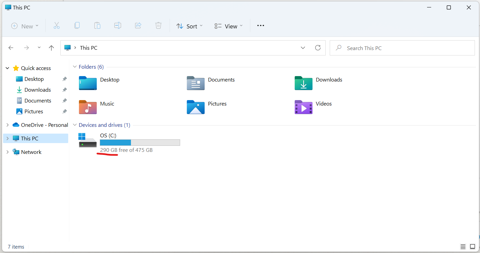Viewport: 480px width, 253px height.
Task: Click the Delete trash can icon
Action: tap(158, 26)
